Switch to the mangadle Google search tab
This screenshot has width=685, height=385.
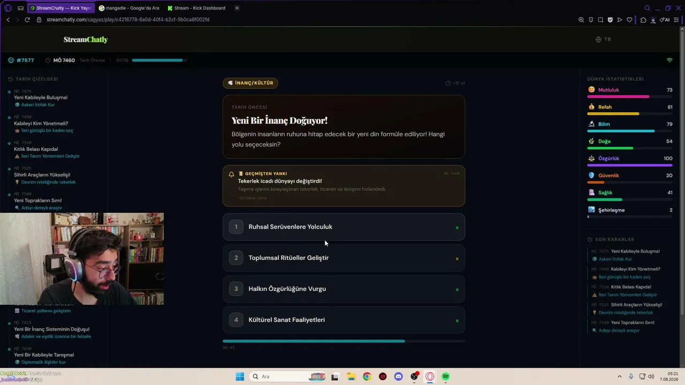tap(129, 8)
